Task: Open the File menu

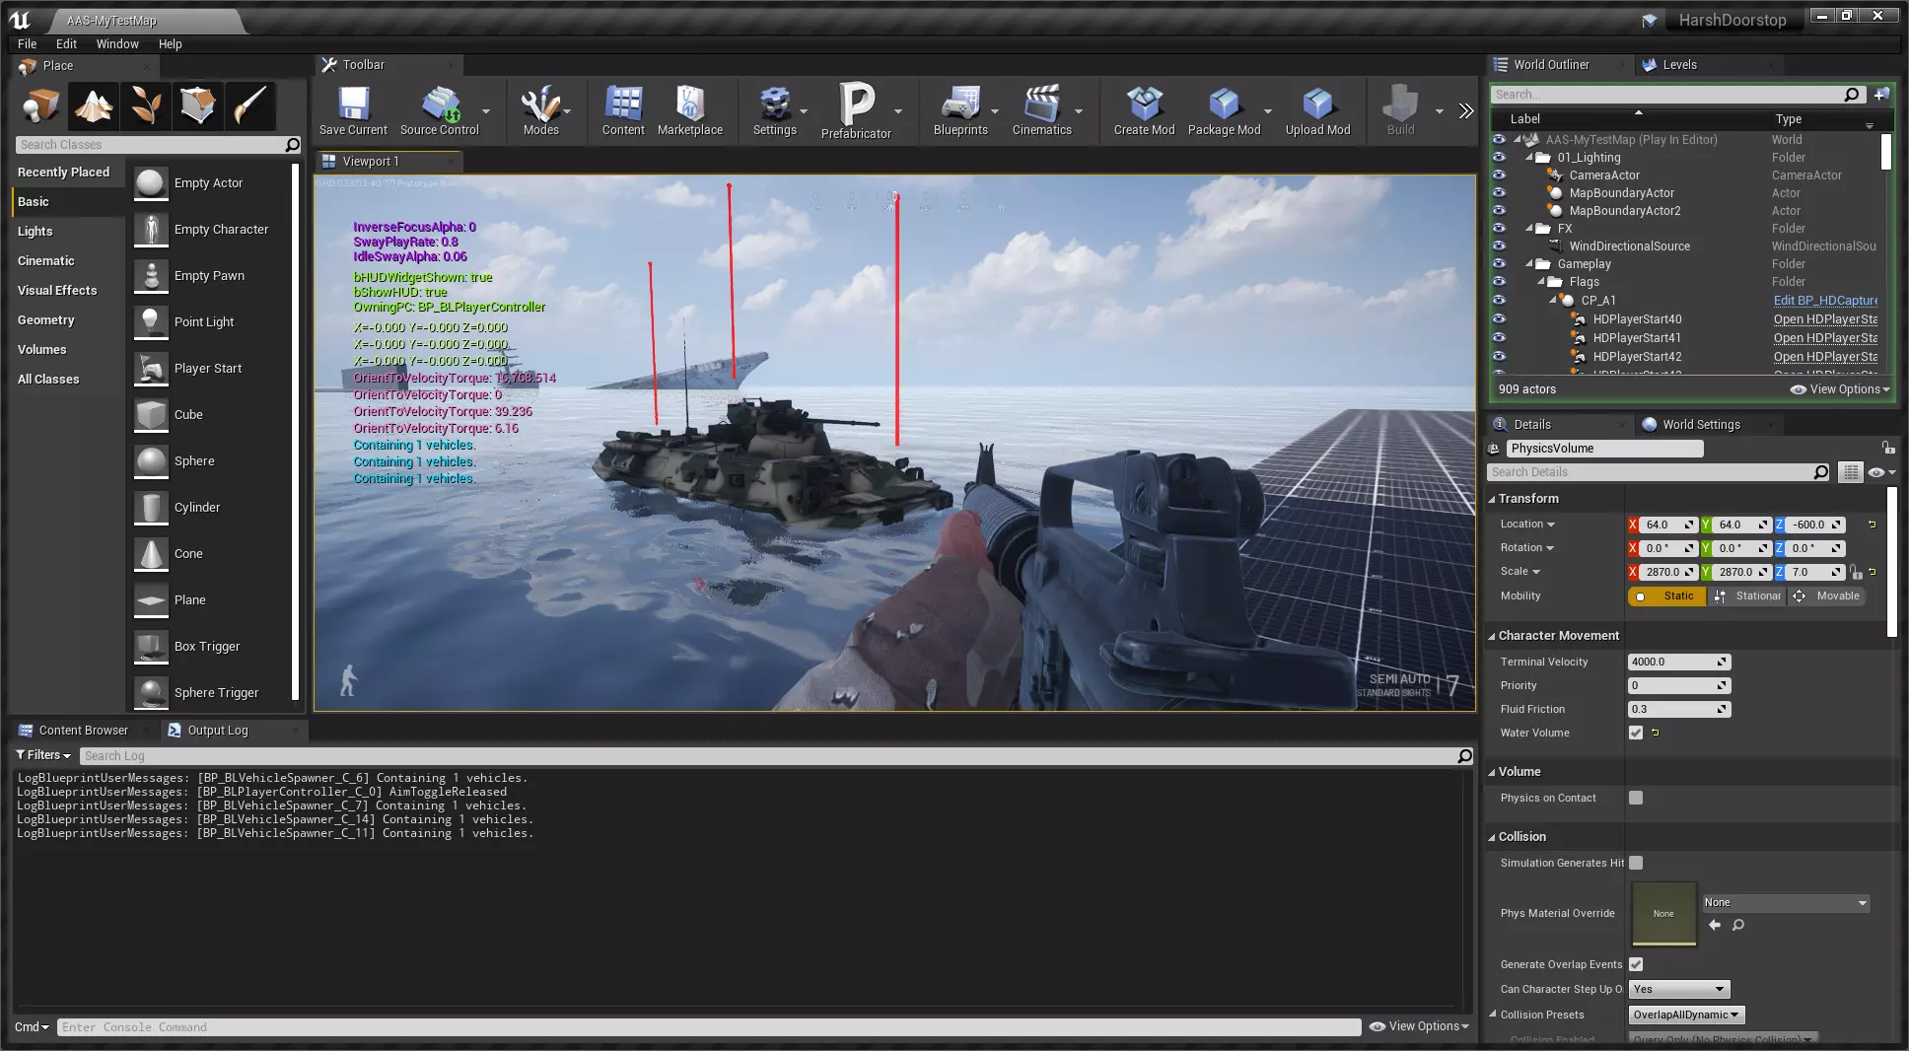Action: pos(27,43)
